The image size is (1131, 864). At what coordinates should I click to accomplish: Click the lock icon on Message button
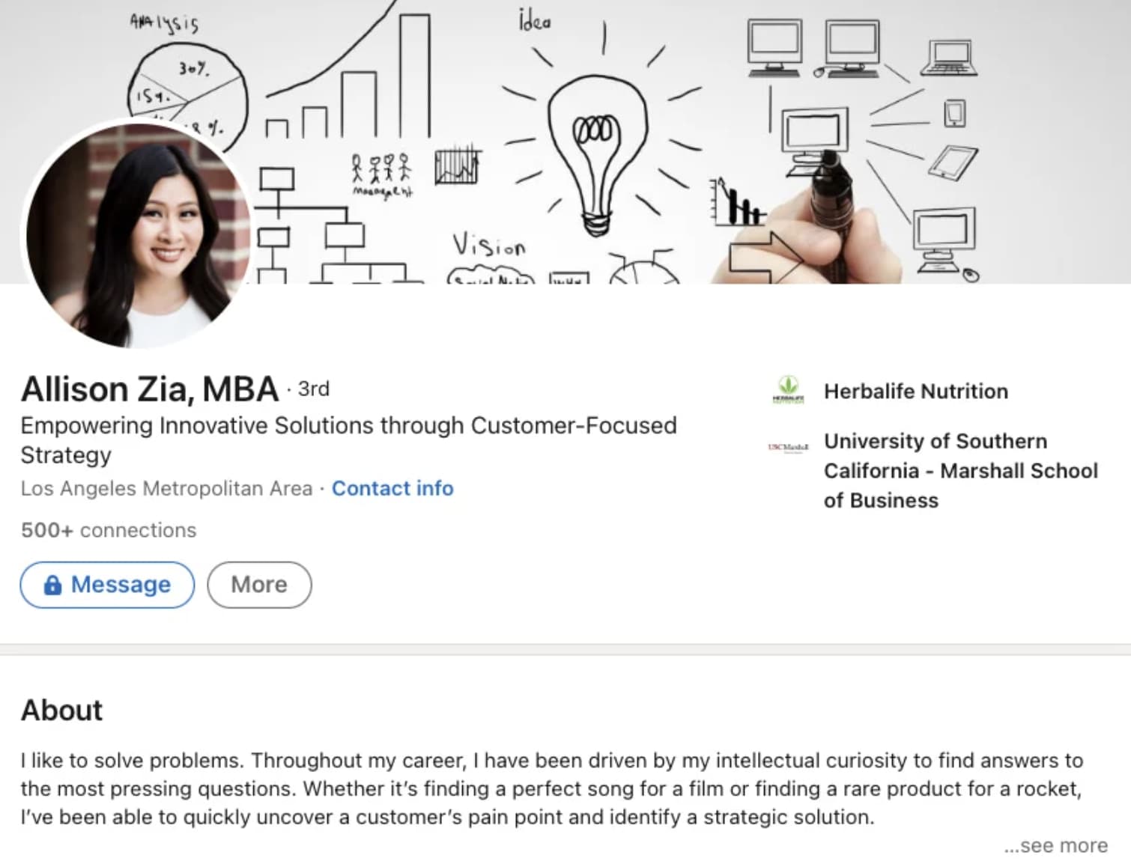point(52,585)
